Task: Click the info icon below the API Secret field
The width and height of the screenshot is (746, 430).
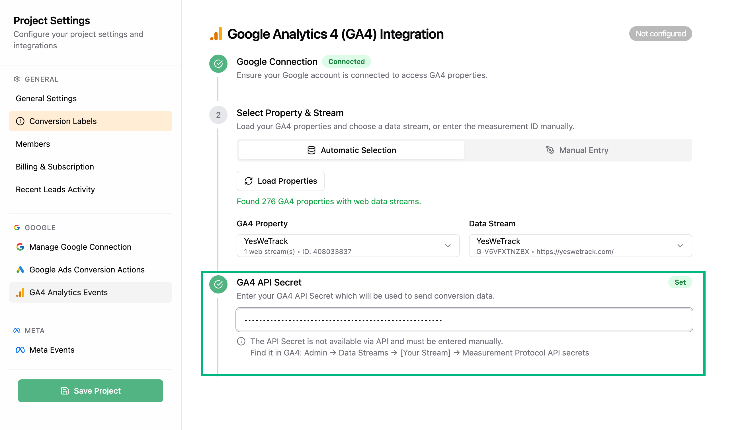Action: pos(241,341)
